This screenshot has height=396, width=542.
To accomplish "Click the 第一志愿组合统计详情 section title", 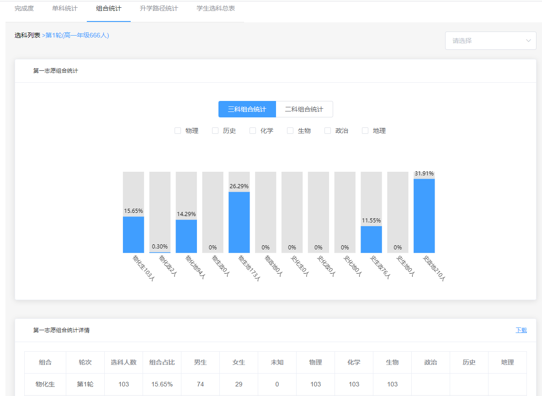I will click(61, 330).
